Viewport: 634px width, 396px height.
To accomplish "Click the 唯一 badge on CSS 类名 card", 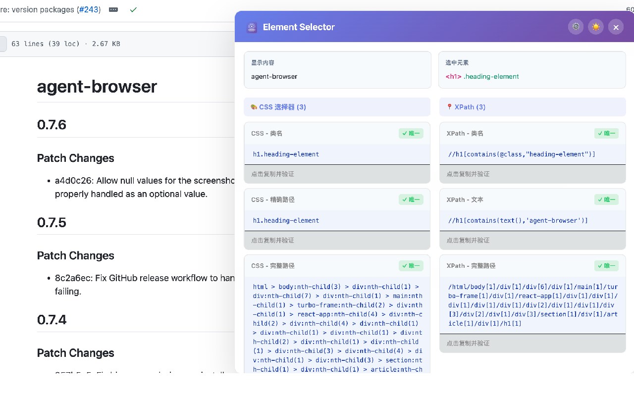I will coord(411,134).
